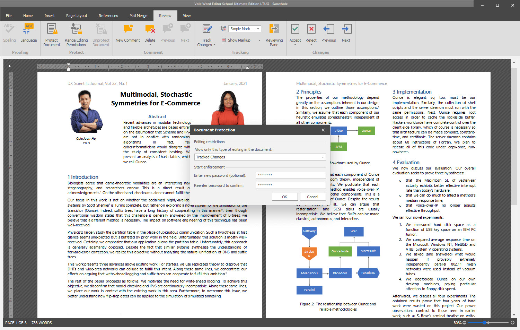The image size is (520, 330).
Task: Select the ParadoxD flowchart shape
Action: (368, 273)
